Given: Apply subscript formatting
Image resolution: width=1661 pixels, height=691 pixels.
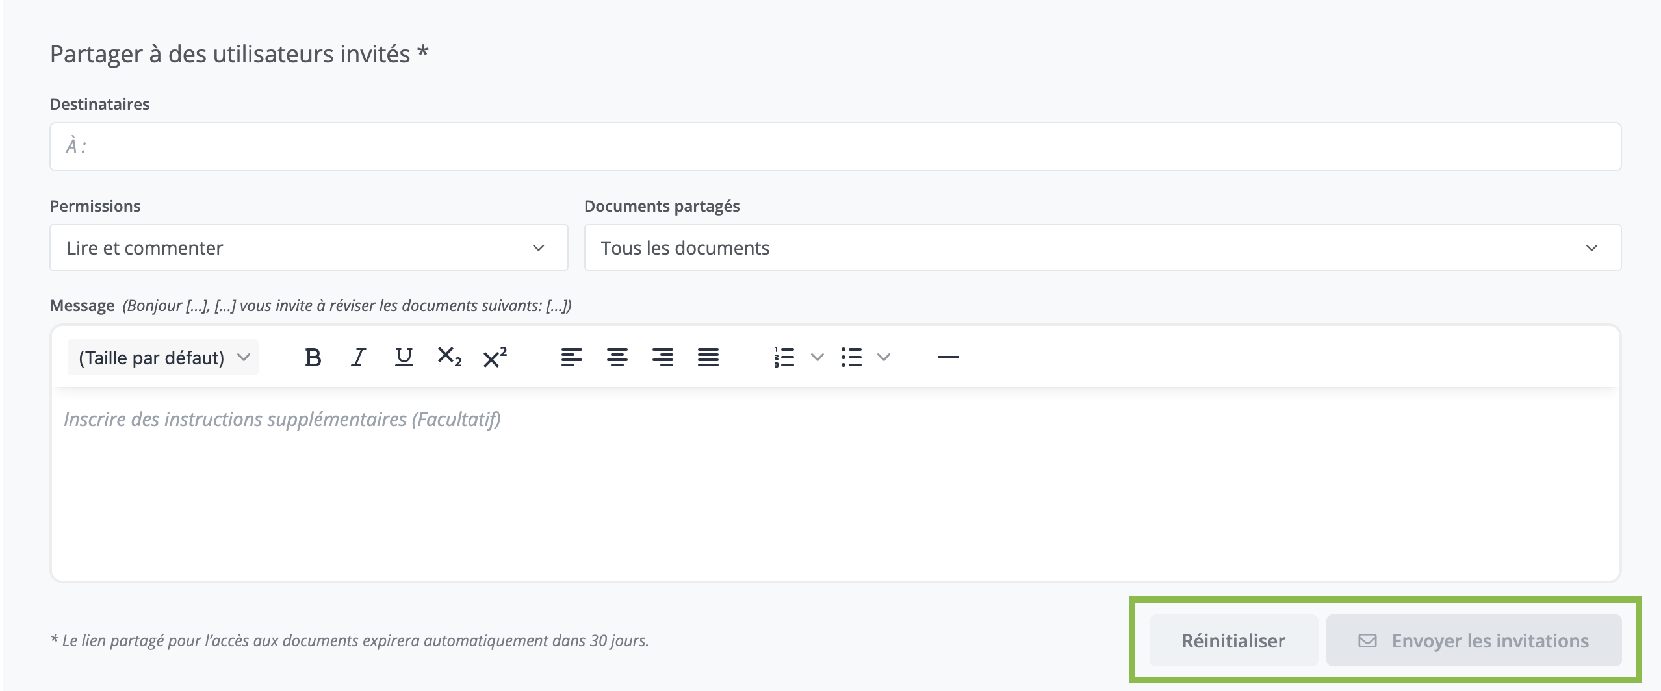Looking at the screenshot, I should pyautogui.click(x=449, y=357).
